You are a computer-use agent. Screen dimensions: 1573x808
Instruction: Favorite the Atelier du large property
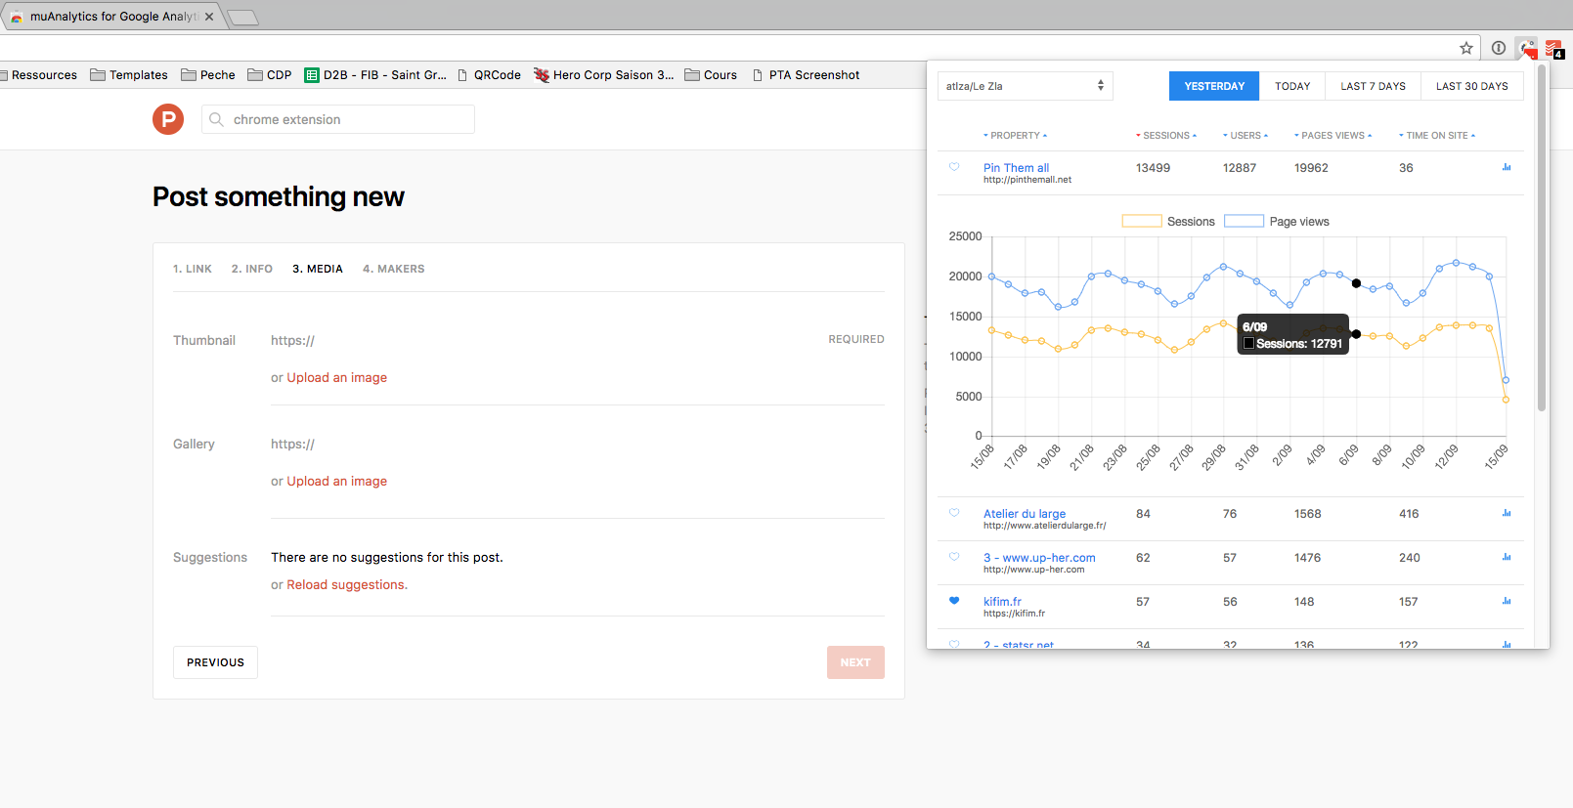(954, 512)
